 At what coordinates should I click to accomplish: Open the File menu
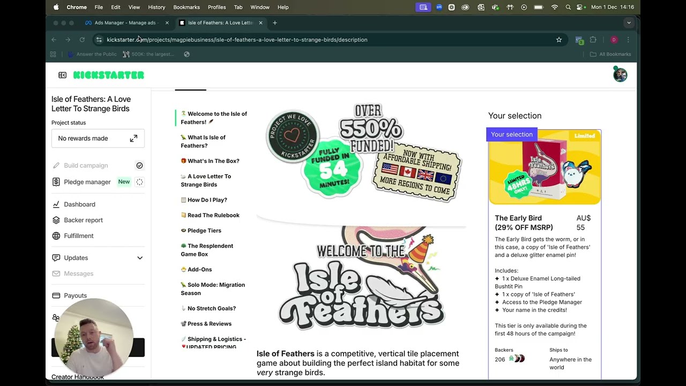[x=99, y=7]
